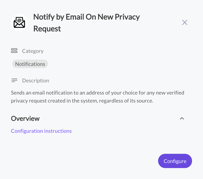Click the word "Notifications" inside the gray pill
203x179 pixels.
coord(30,64)
